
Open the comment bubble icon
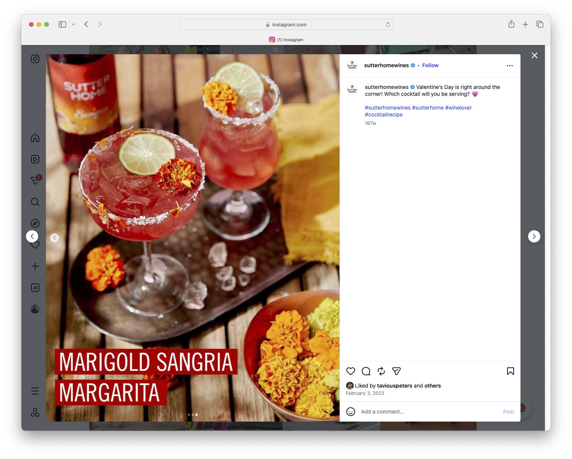click(x=366, y=371)
